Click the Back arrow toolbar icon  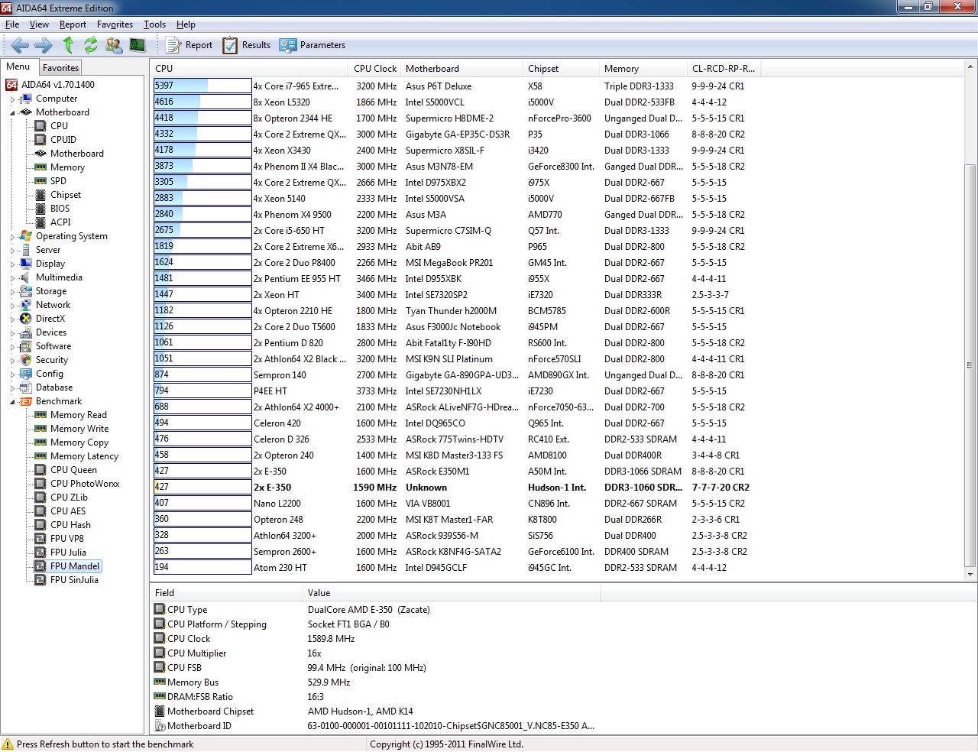pyautogui.click(x=20, y=45)
